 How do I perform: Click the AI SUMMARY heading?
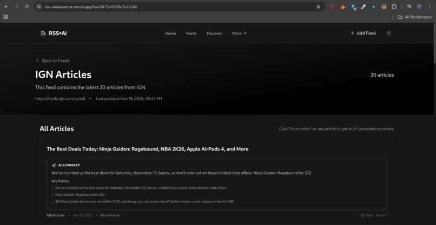(69, 165)
